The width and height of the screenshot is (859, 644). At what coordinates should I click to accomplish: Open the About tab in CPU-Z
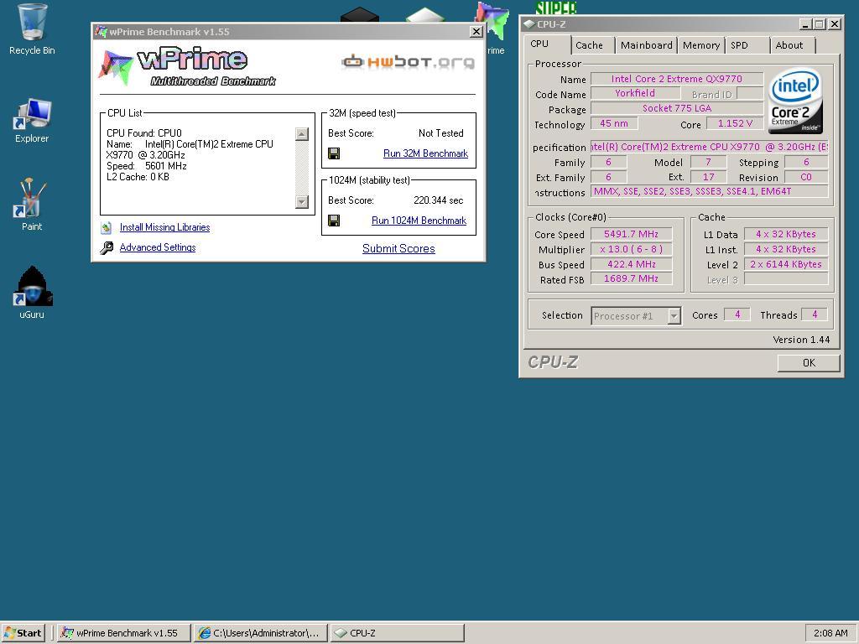(x=789, y=45)
